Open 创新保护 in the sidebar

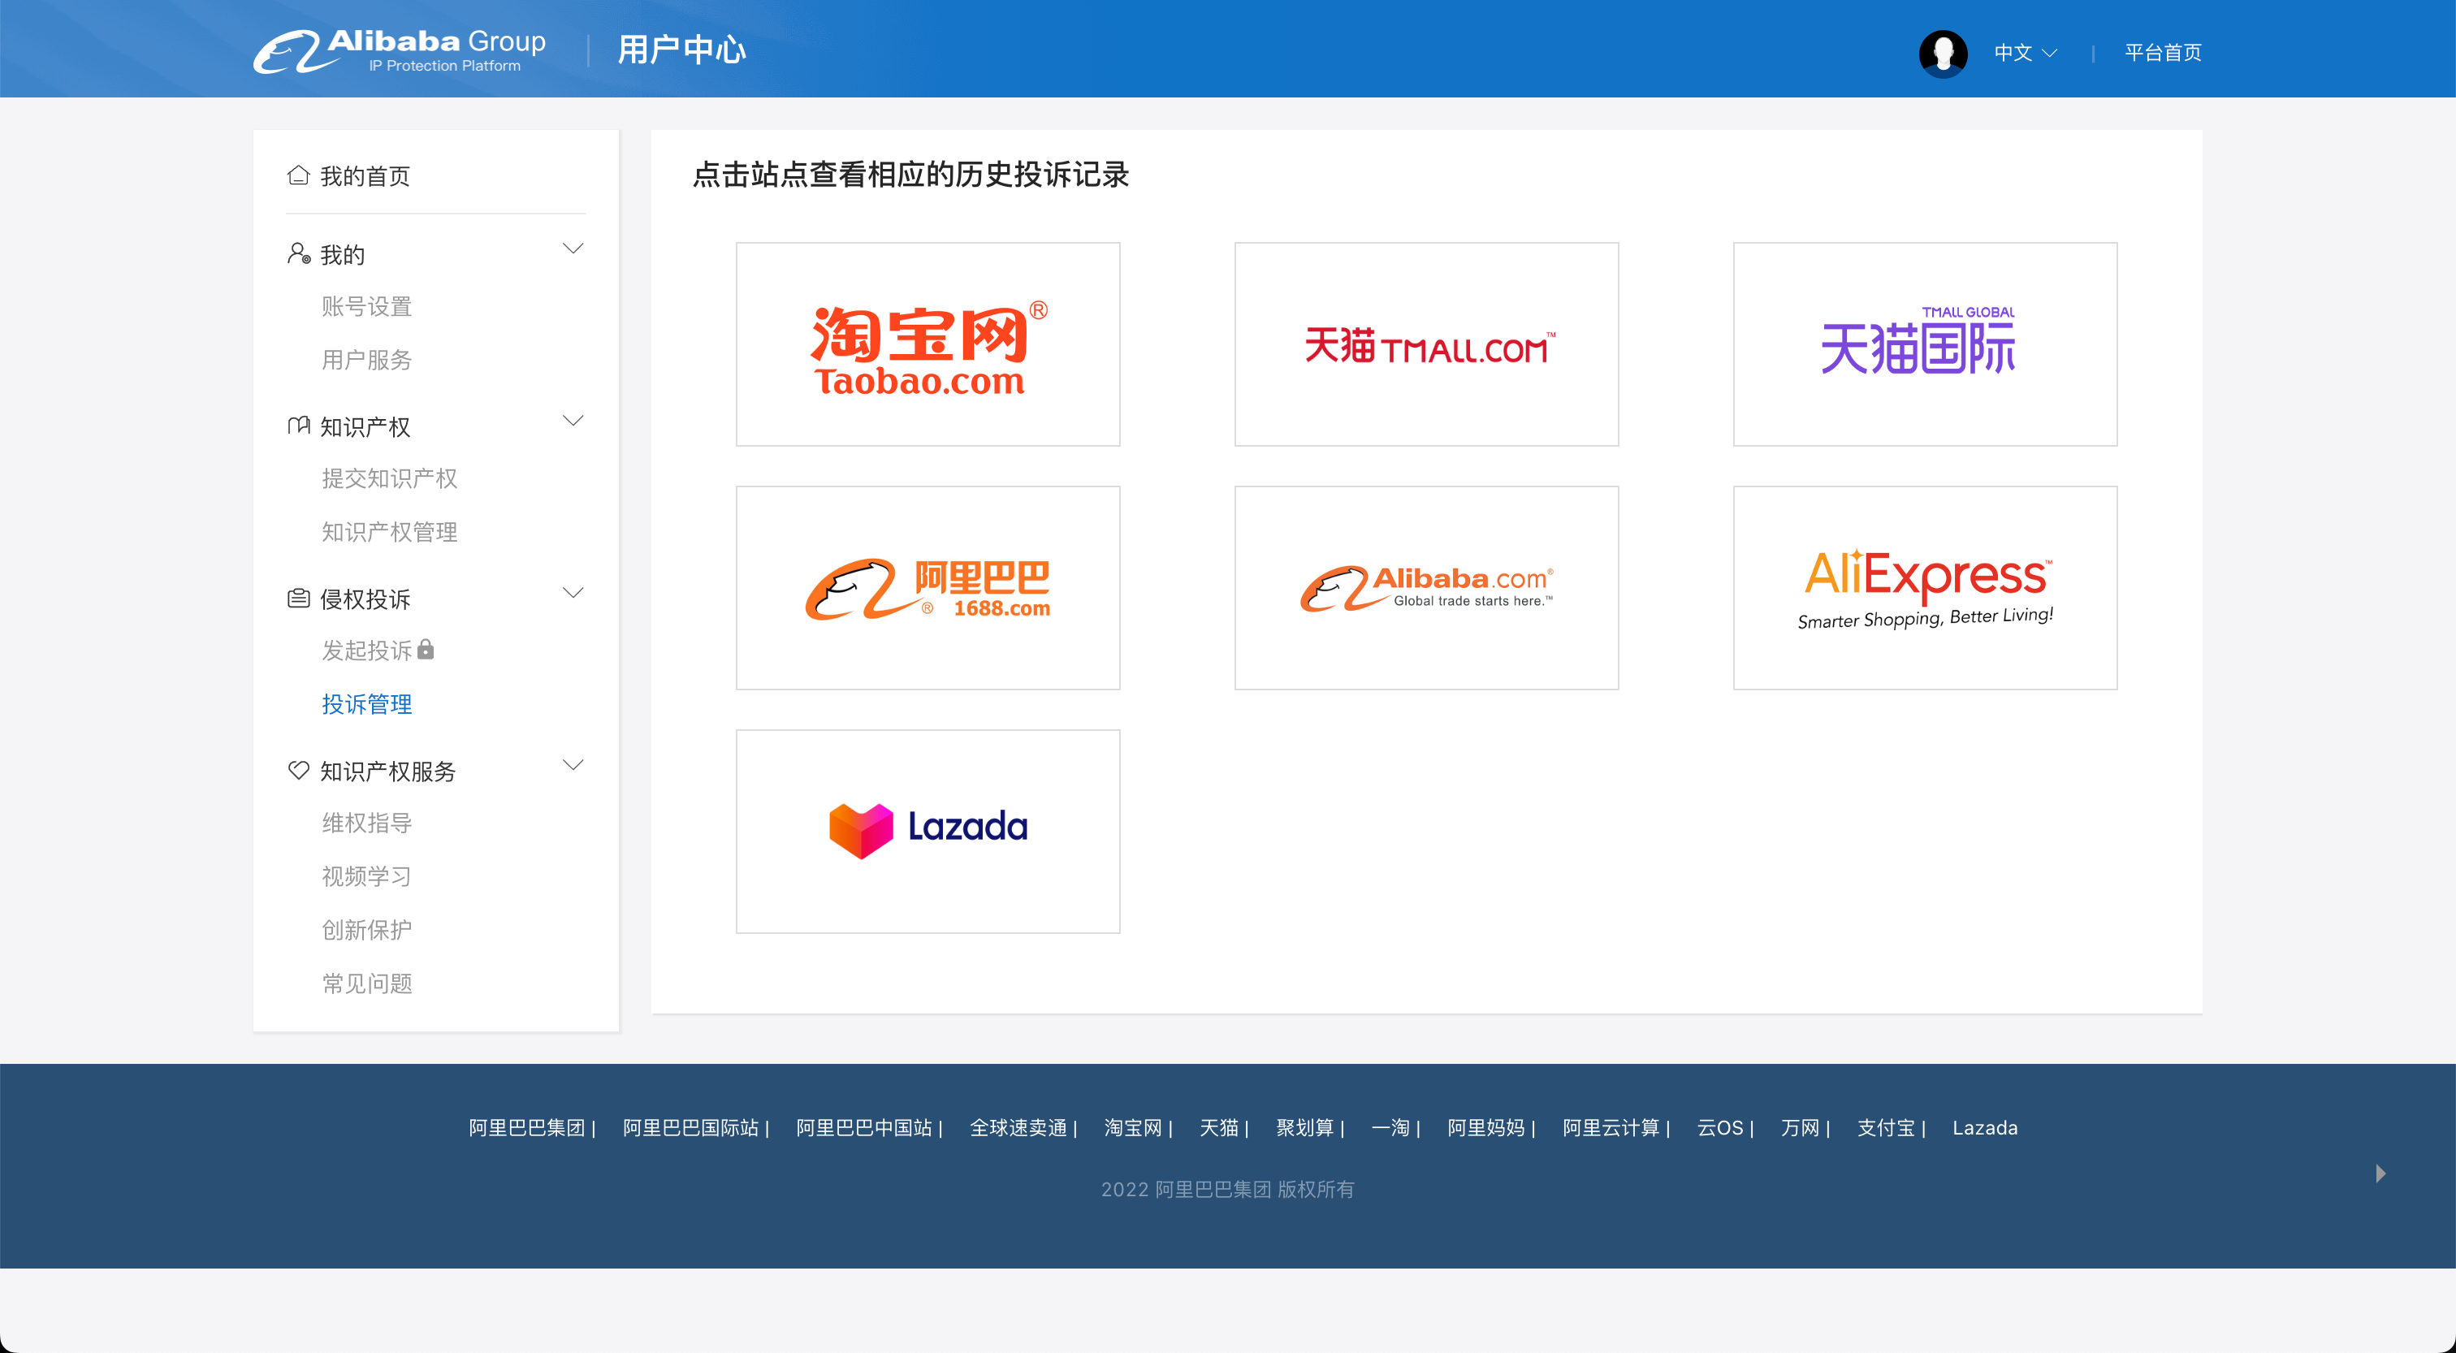coord(367,929)
